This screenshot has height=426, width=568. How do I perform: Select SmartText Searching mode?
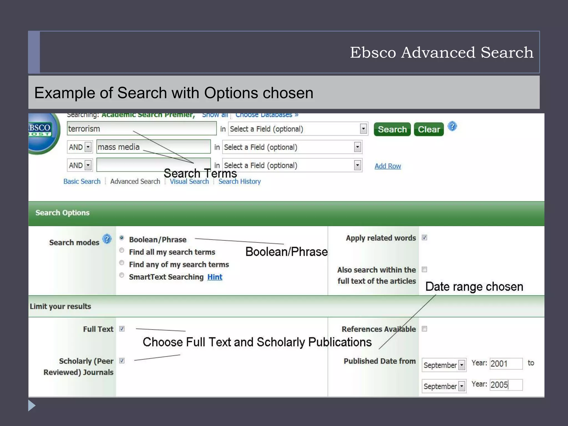[121, 275]
